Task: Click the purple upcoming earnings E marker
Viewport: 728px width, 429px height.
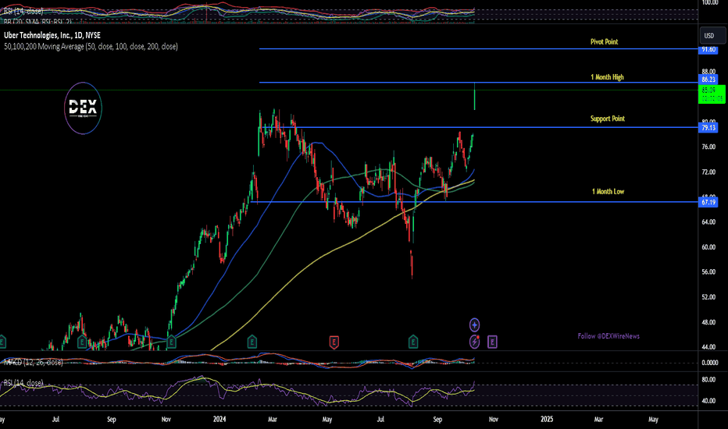Action: click(x=492, y=342)
